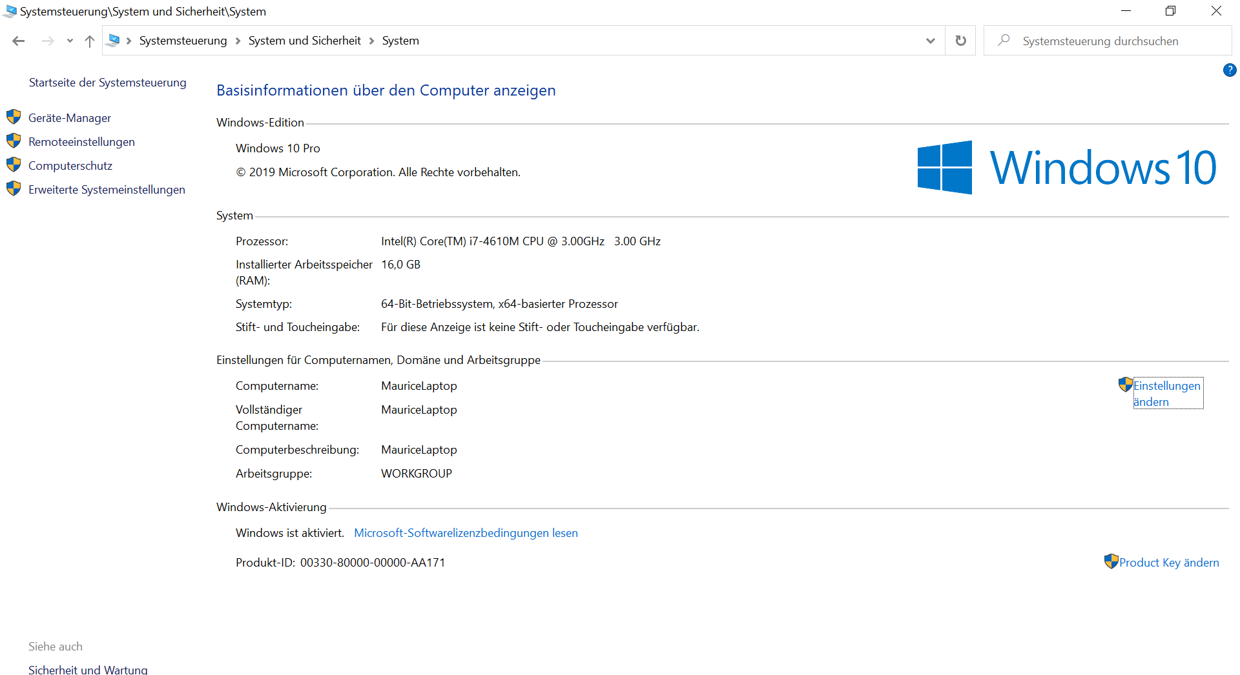The height and width of the screenshot is (675, 1240).
Task: Click Windows 10 Pro edition text
Action: 278,148
